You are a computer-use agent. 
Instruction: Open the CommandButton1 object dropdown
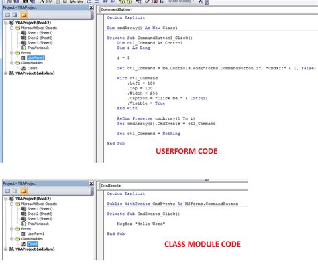[209, 9]
